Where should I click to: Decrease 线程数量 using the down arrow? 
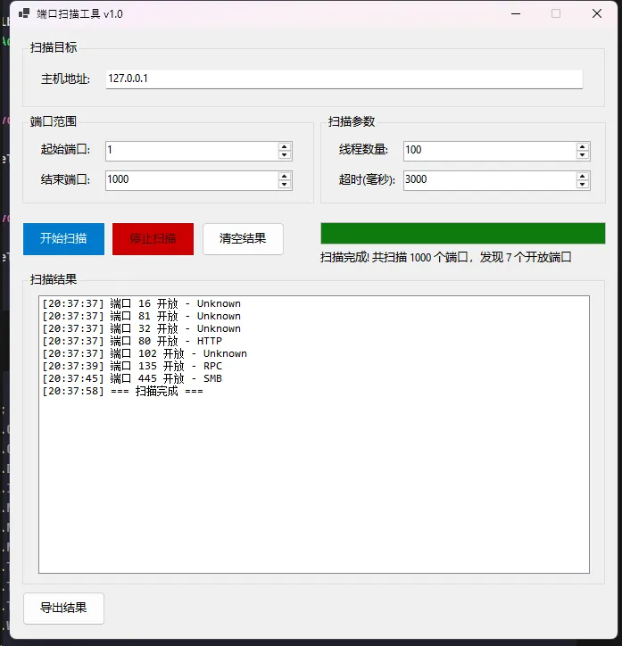pos(582,155)
